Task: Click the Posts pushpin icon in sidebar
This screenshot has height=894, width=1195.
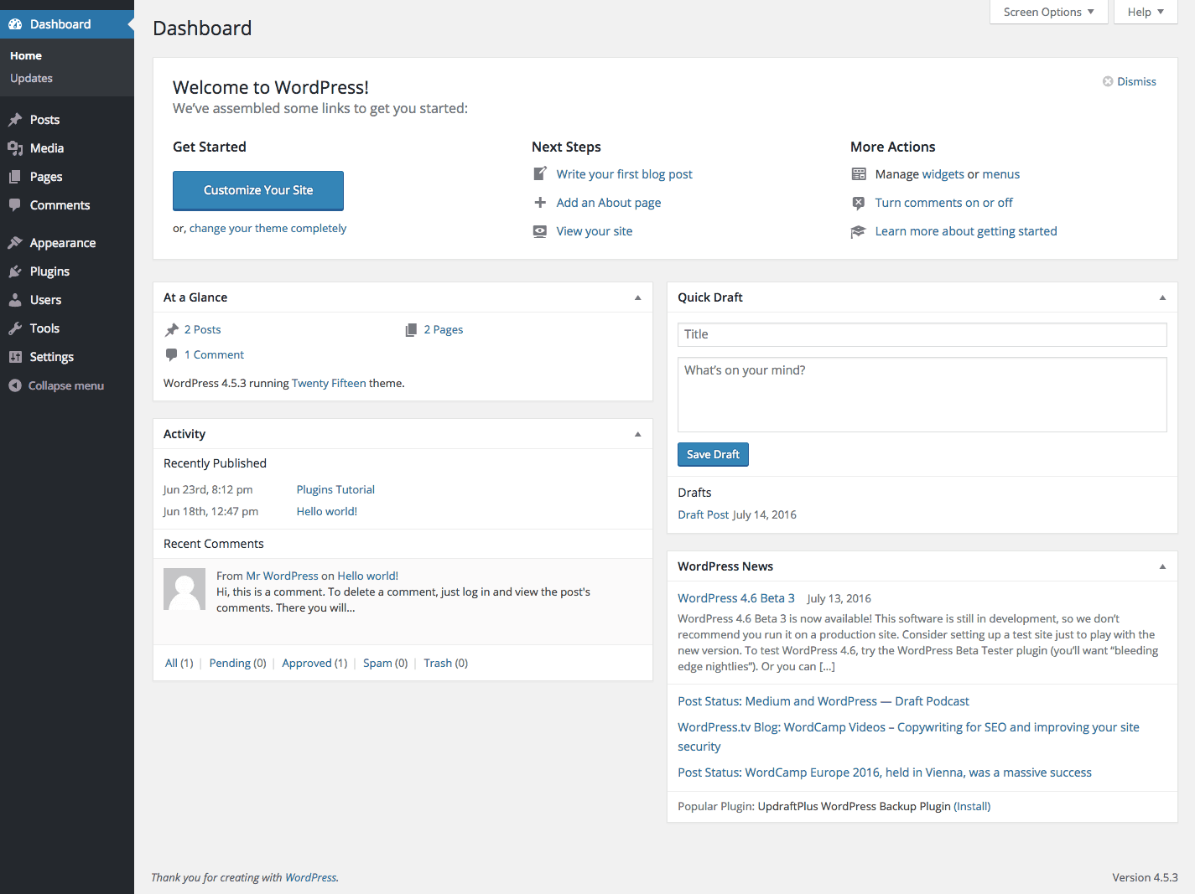Action: coord(15,120)
